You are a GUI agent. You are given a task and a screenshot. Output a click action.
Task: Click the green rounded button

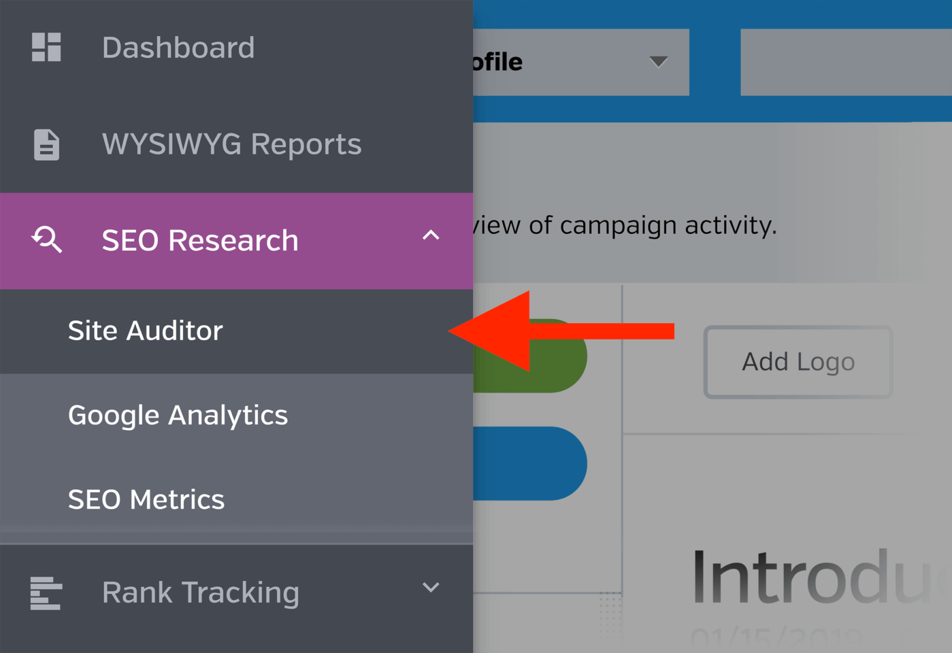click(x=530, y=356)
